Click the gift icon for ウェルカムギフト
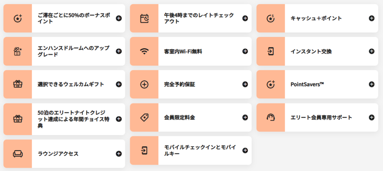Screen dimensions: 383x171 (x=18, y=84)
